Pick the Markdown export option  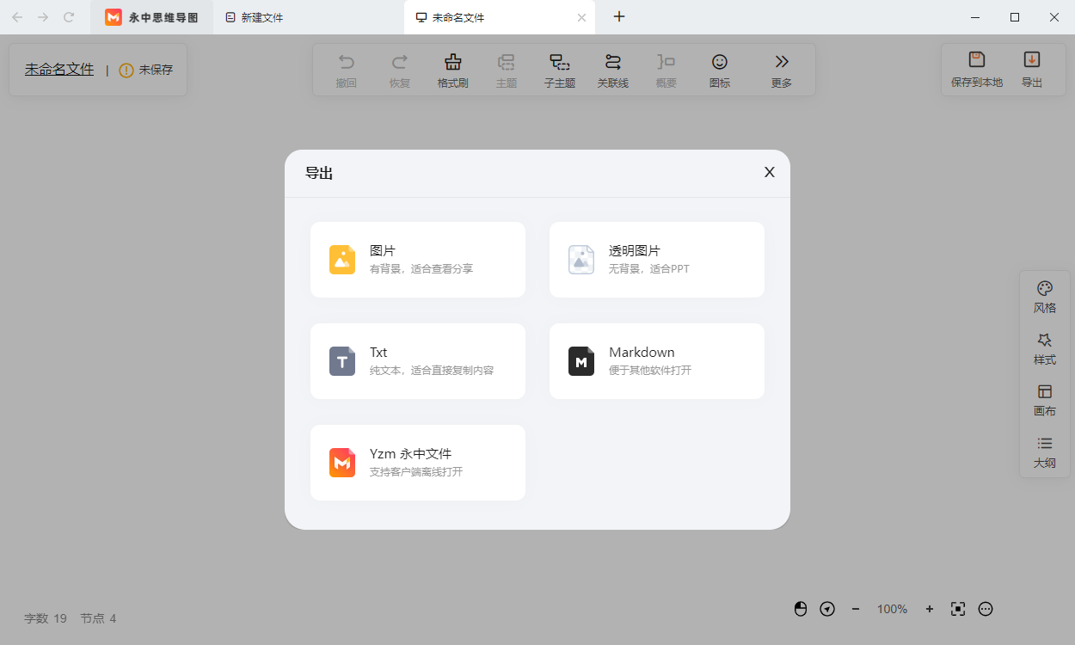coord(656,361)
